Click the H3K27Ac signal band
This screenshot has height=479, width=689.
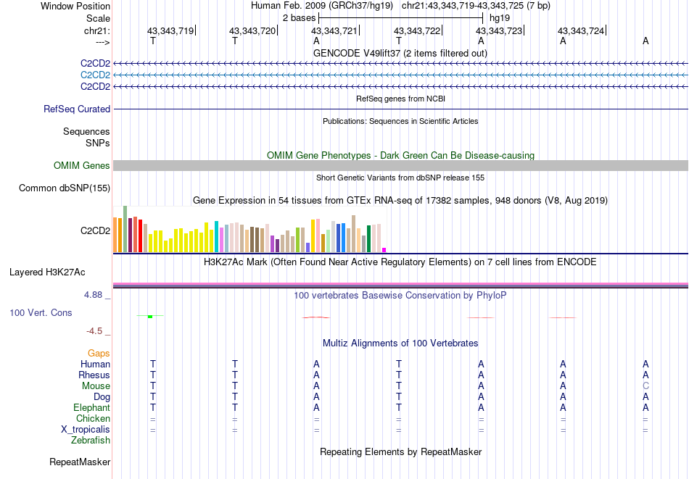click(x=400, y=286)
